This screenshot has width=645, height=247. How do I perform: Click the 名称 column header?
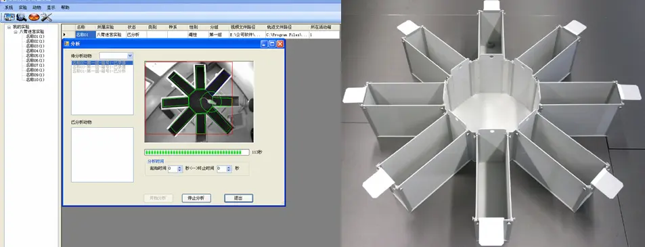tap(85, 27)
